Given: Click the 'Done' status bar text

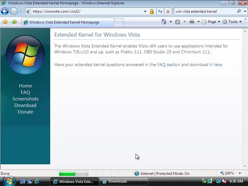Looking at the screenshot, I should 5,174.
